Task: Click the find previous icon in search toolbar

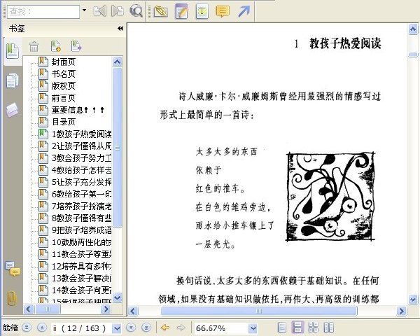Action: coord(99,11)
